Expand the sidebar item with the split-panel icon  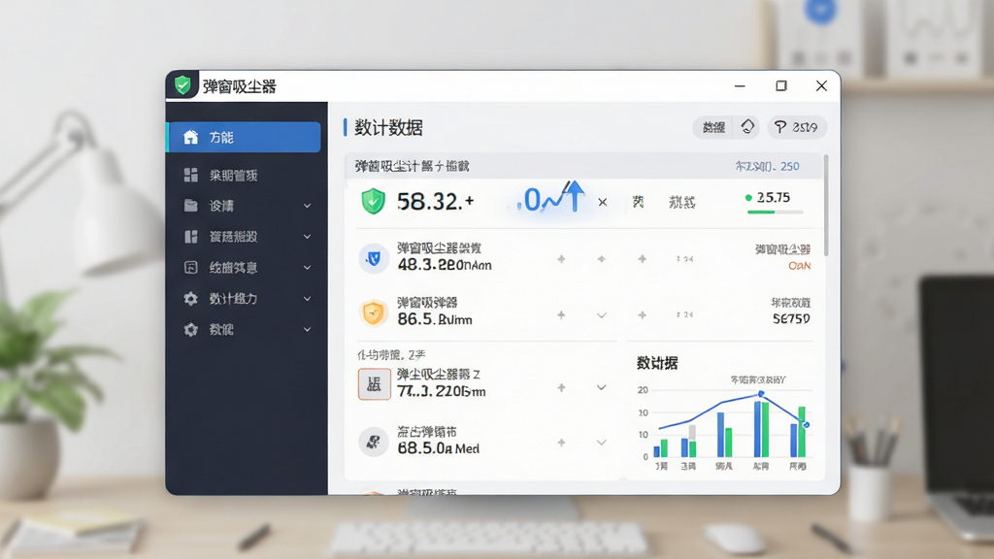308,237
